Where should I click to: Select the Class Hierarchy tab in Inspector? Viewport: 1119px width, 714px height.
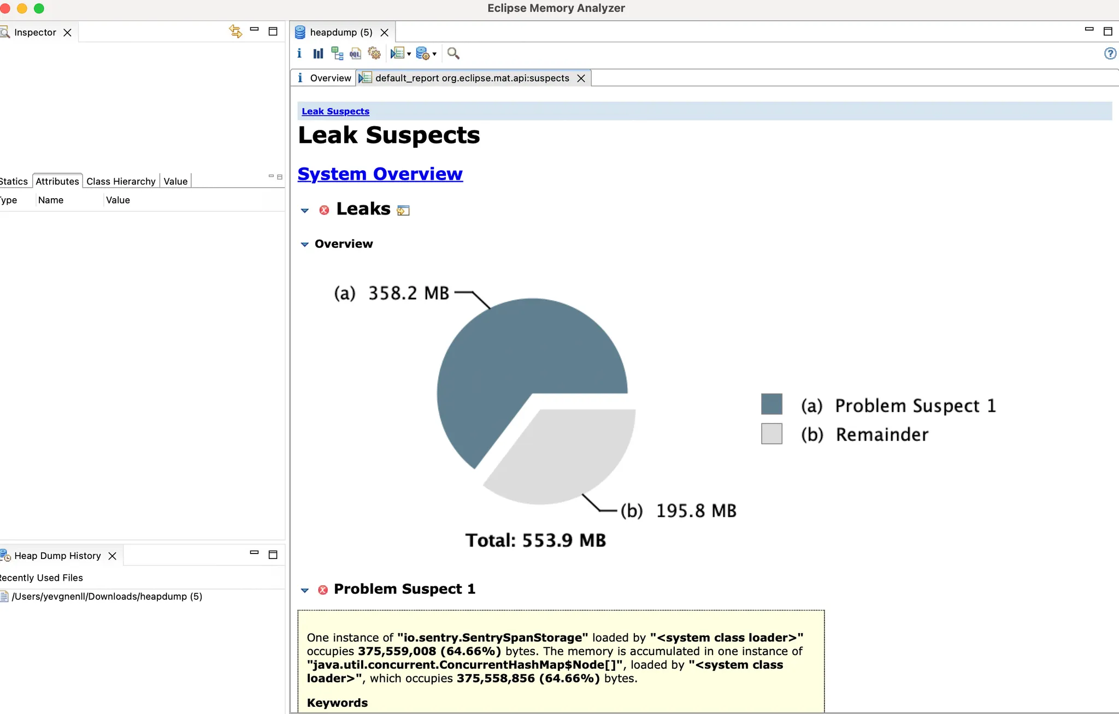pos(121,181)
